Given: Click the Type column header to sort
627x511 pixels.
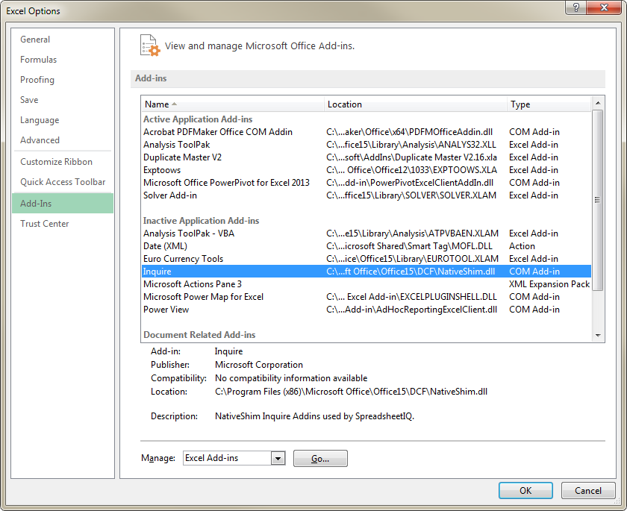Looking at the screenshot, I should pyautogui.click(x=520, y=104).
